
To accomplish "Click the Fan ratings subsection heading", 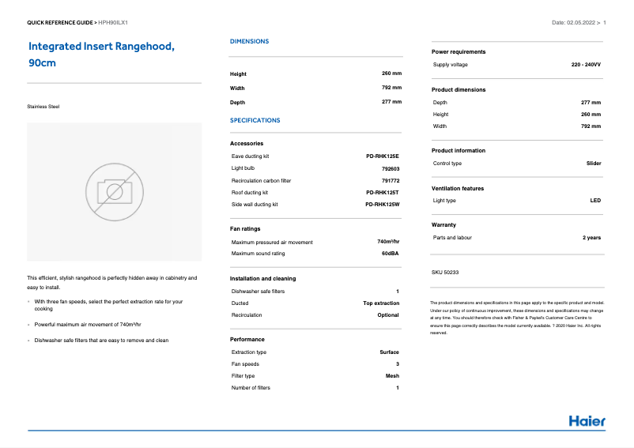I will [x=244, y=228].
